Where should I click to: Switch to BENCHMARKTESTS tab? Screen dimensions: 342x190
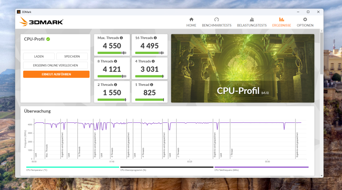click(217, 22)
